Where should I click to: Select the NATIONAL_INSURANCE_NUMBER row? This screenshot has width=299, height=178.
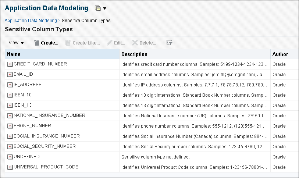[49, 115]
